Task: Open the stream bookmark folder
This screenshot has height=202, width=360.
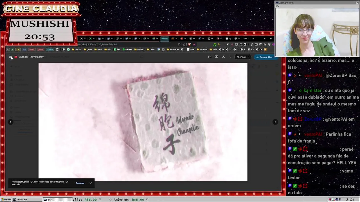Action: pos(151,49)
